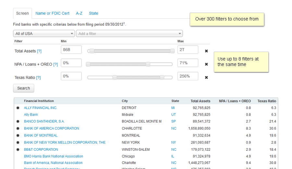Open the State tab
Screen dimensions: 292x169
point(93,13)
